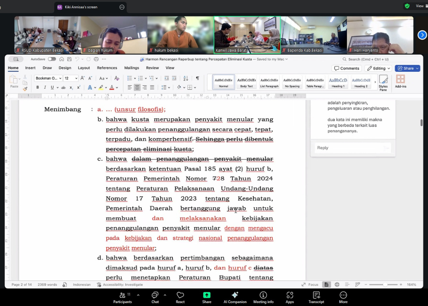The height and width of the screenshot is (306, 428).
Task: Open the References ribbon tab
Action: 107,68
